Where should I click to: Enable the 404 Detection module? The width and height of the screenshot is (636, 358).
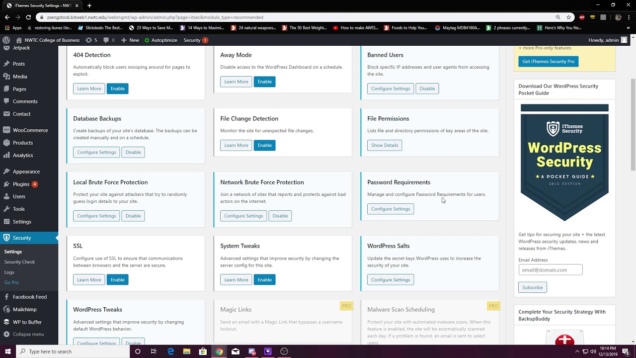[117, 89]
